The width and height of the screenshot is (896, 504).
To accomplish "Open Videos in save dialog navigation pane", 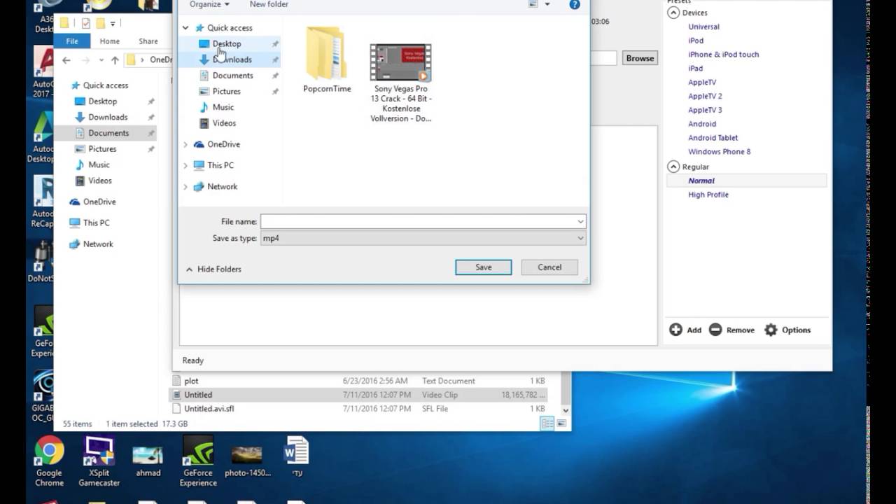I will click(224, 123).
